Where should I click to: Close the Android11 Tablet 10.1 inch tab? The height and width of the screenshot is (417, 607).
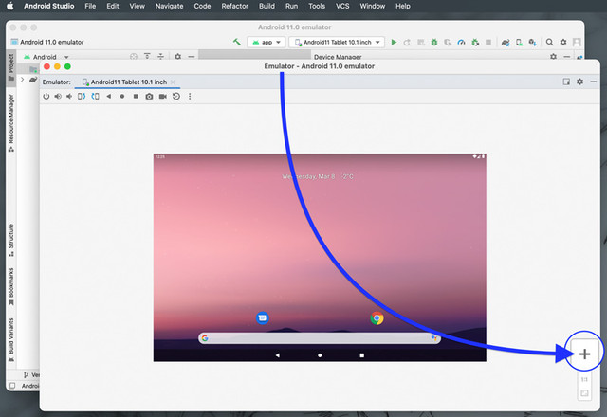tap(173, 82)
